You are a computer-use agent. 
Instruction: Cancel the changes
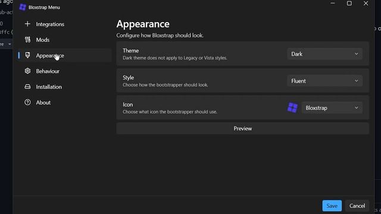357,206
